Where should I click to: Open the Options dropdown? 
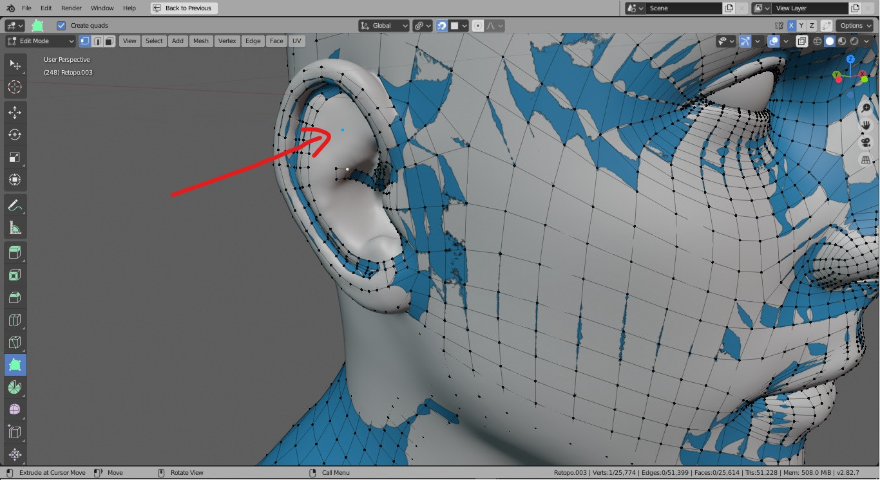(x=855, y=26)
